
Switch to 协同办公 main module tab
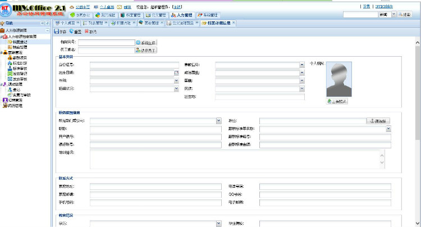80,15
